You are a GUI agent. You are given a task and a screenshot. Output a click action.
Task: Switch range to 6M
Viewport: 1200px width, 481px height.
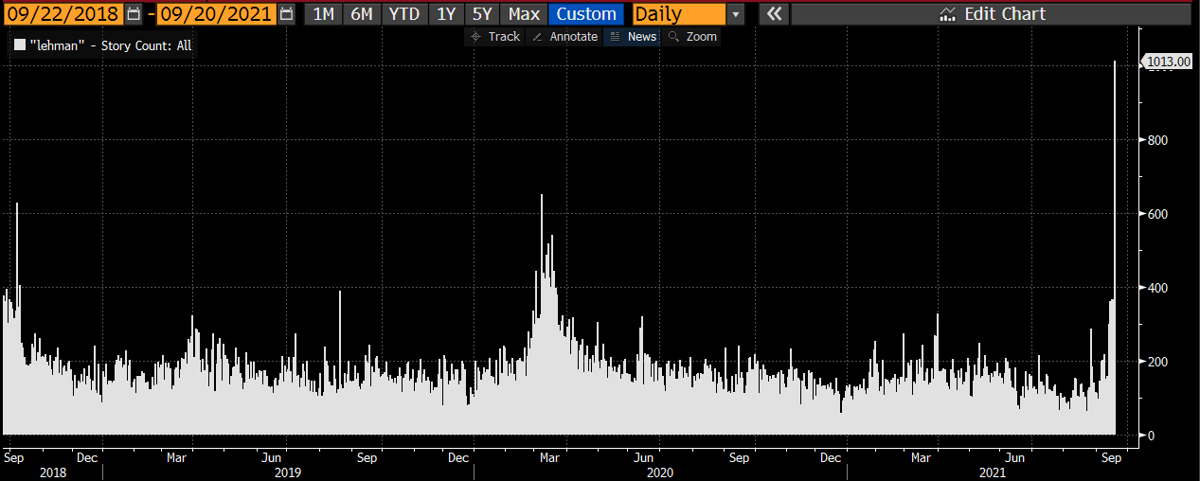point(361,14)
